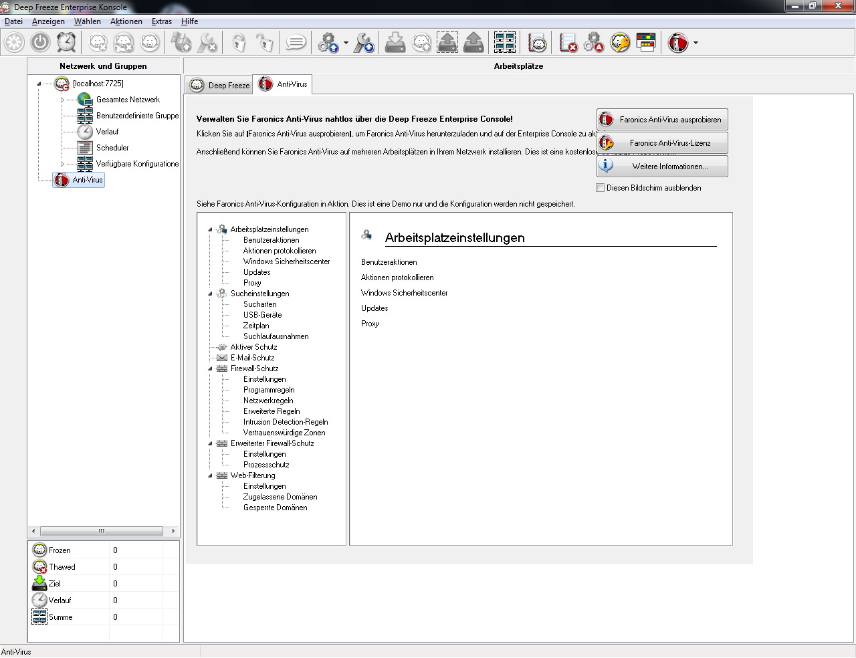
Task: Click the red Anti-Virus shield toolbar icon
Action: coord(678,43)
